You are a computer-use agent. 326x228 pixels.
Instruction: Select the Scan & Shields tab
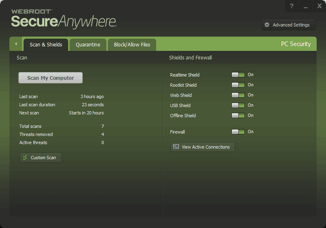(46, 45)
